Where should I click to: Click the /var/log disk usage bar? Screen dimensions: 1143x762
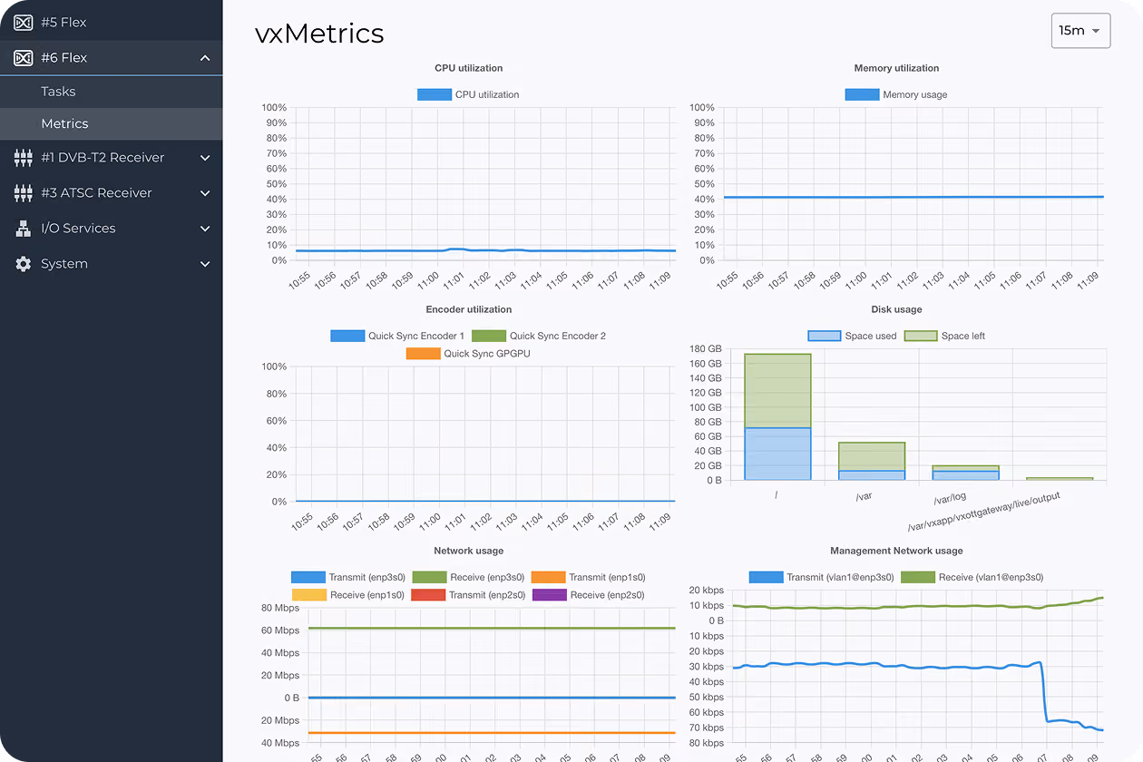(x=965, y=473)
